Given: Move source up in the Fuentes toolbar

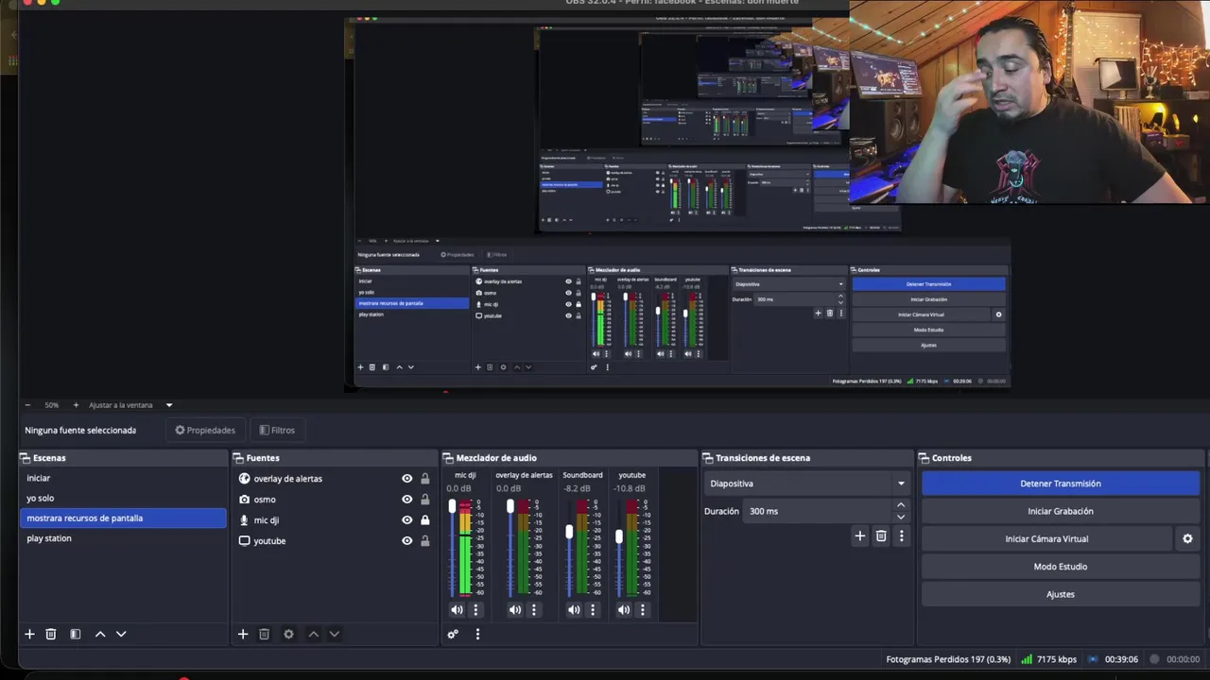Looking at the screenshot, I should [x=314, y=634].
